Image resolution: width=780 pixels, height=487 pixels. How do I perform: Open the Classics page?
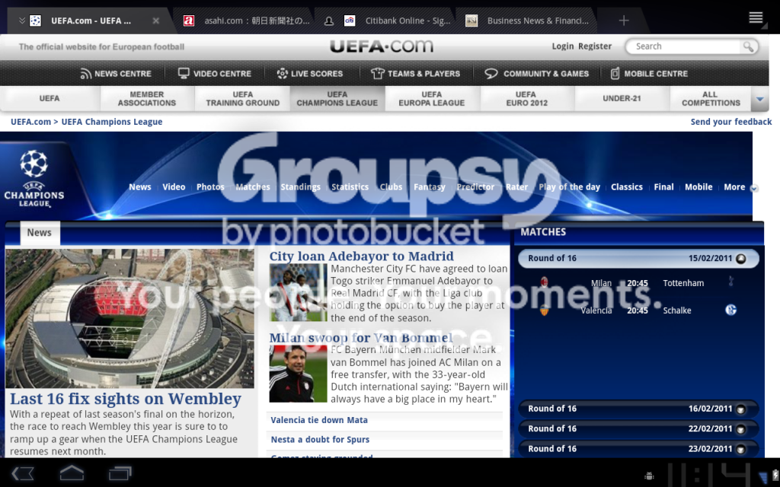[x=627, y=187]
